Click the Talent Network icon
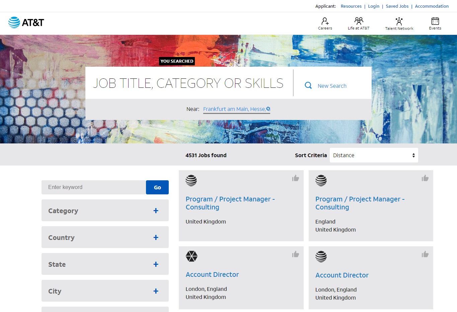The image size is (457, 312). click(399, 21)
